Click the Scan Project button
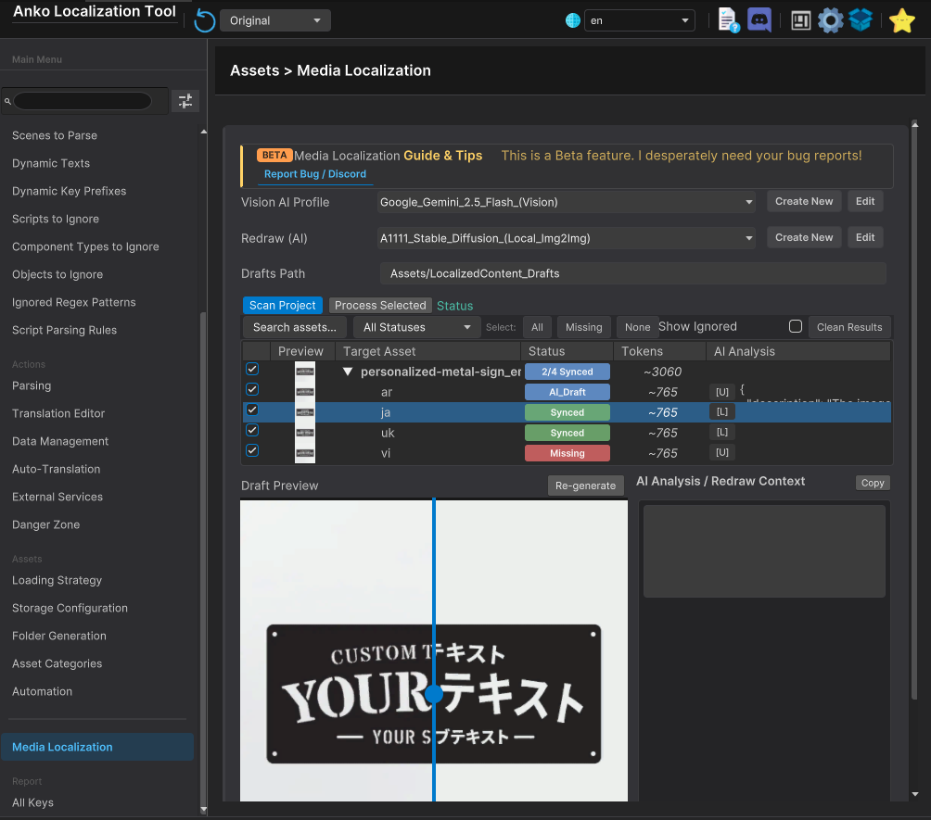This screenshot has width=931, height=820. coord(283,306)
